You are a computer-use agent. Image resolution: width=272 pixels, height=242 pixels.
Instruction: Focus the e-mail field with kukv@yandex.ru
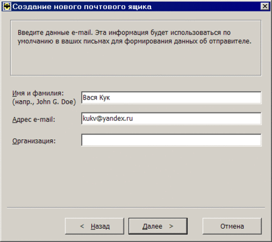pos(171,119)
